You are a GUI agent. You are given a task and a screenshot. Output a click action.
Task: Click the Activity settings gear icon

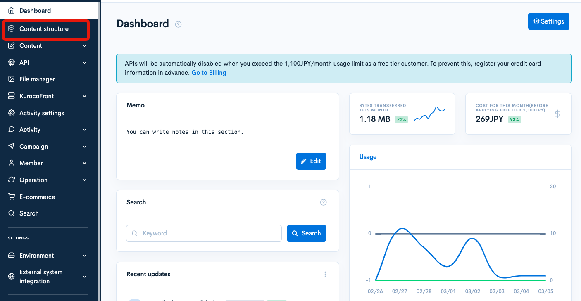point(12,113)
